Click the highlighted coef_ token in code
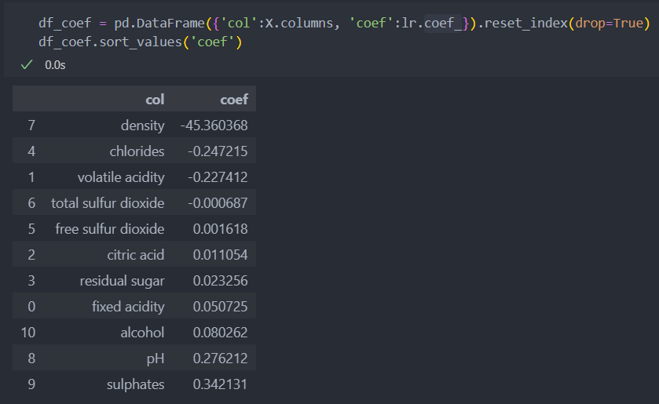This screenshot has height=404, width=659. coord(444,23)
